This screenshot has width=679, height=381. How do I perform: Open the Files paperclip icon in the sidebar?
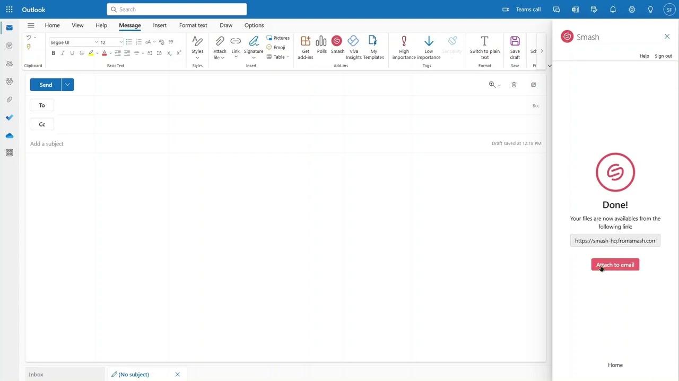9,99
